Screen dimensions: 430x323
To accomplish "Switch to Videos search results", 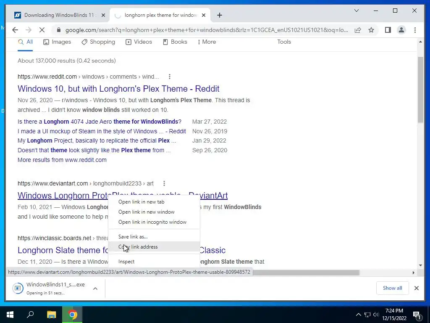I will [x=139, y=42].
